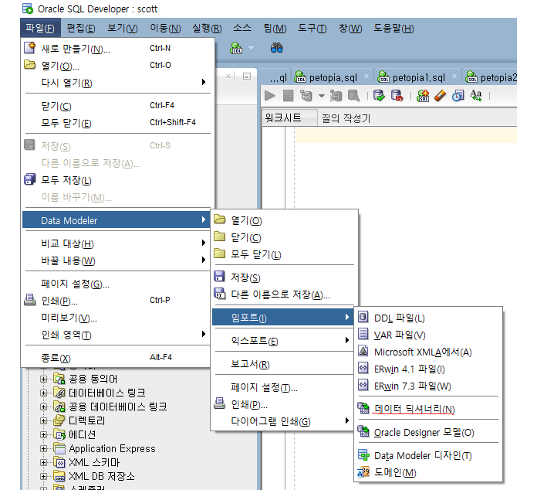Switch to the 질의 작성기 tab

click(x=346, y=118)
